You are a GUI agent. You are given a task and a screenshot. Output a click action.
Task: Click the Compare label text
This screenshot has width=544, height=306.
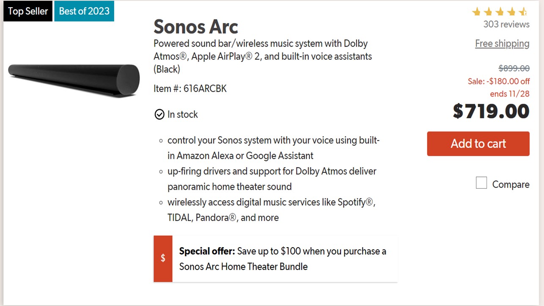point(511,185)
